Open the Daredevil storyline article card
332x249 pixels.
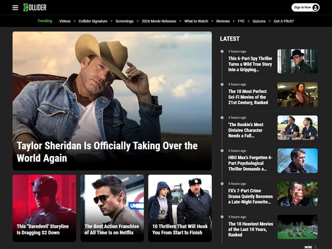tap(44, 208)
